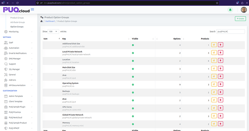
Task: Expand the DNS Manager menu
Action: pos(18,59)
